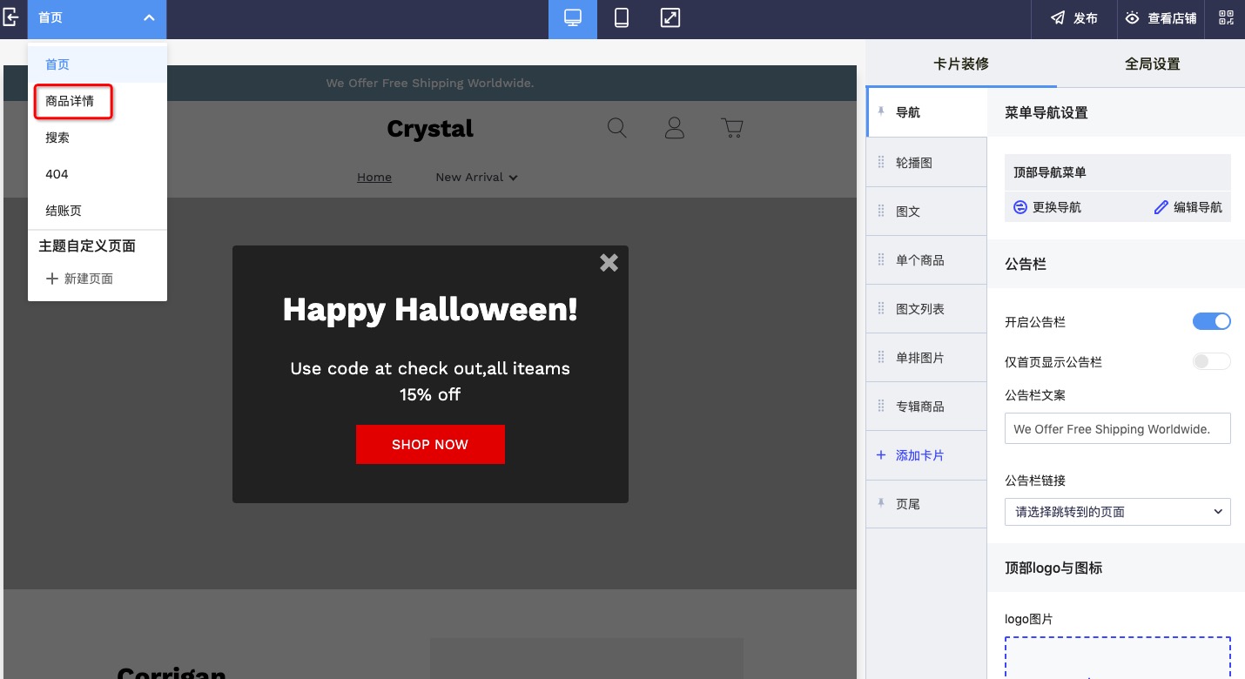Select the 单个商品 card
The image size is (1245, 679).
927,260
